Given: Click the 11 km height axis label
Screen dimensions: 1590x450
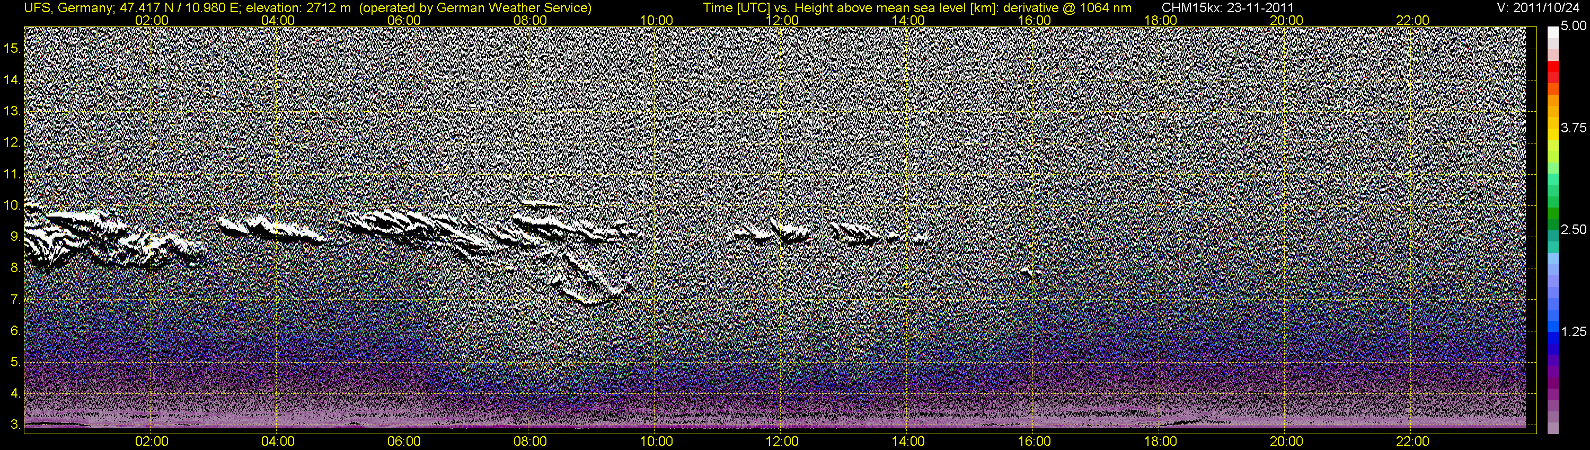Looking at the screenshot, I should [x=12, y=174].
